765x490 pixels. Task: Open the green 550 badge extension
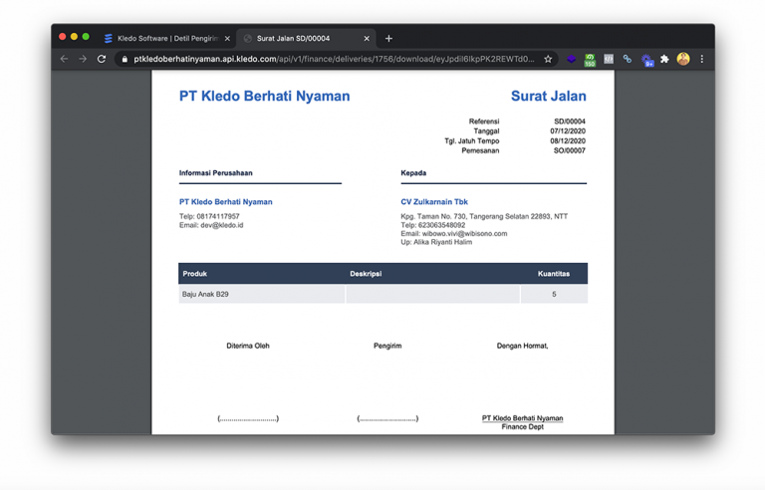[x=590, y=60]
